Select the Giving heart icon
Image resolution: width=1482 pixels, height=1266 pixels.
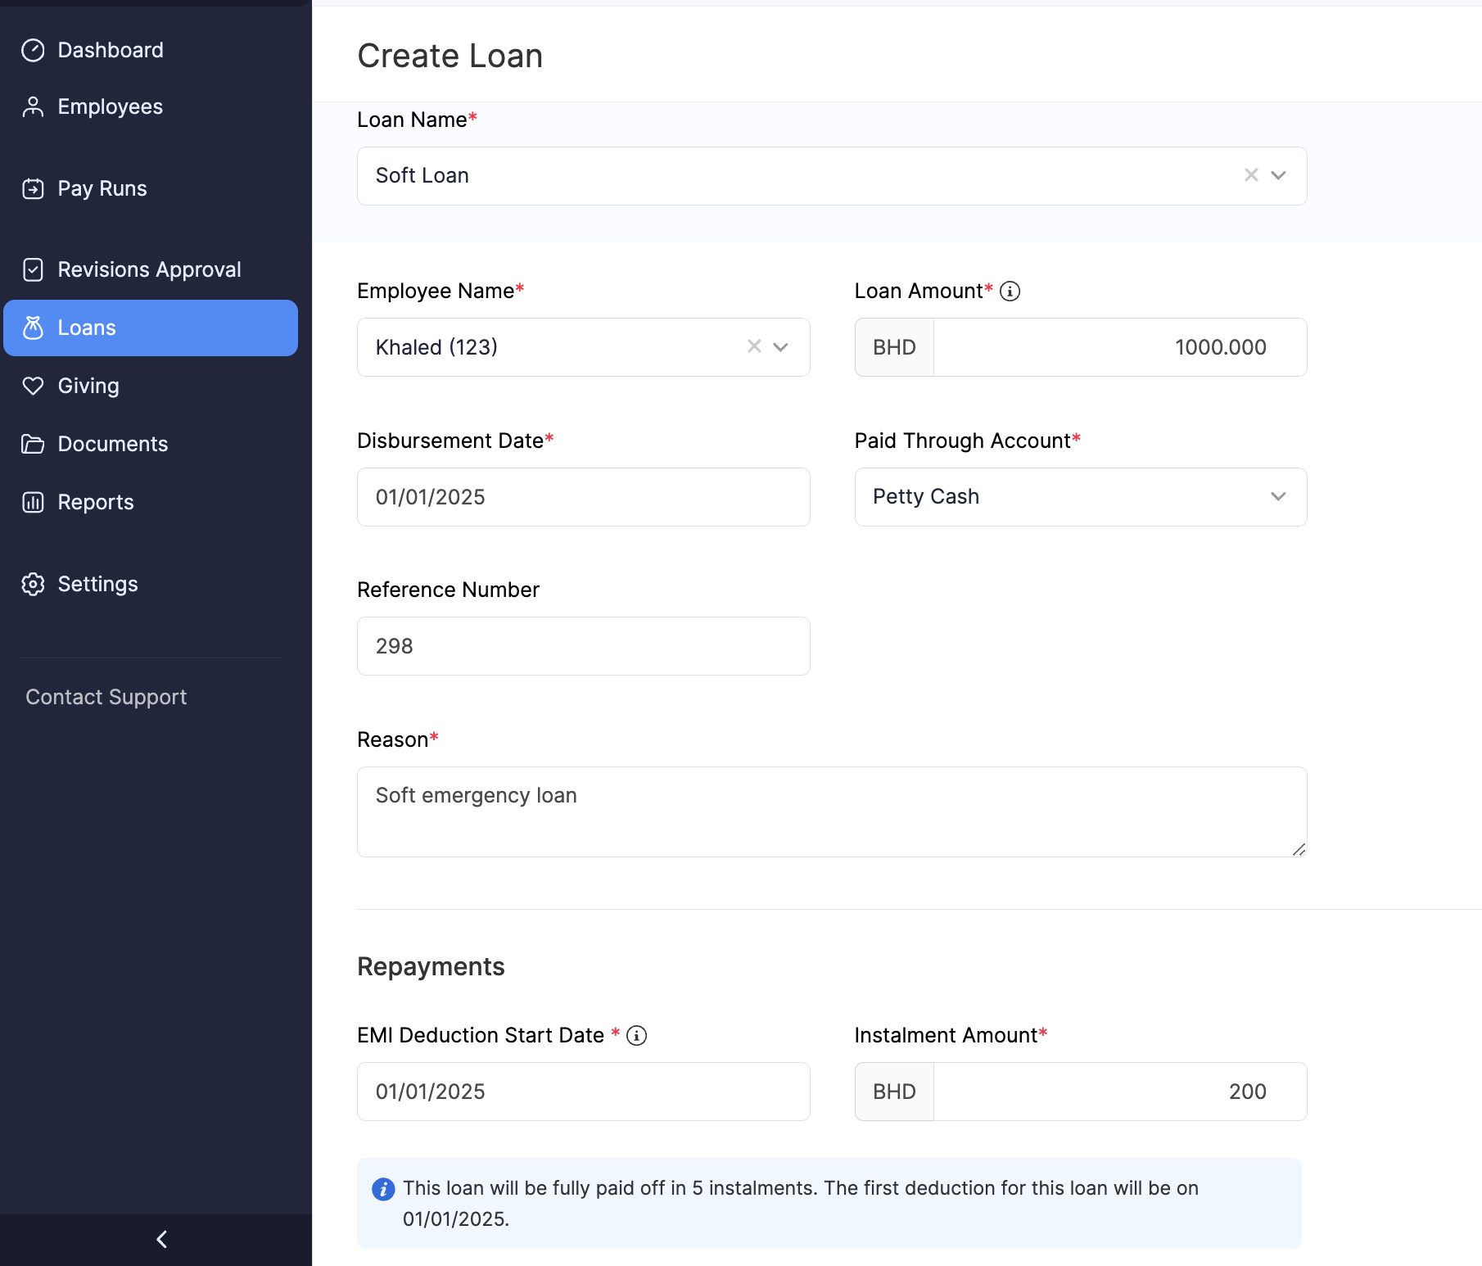click(x=32, y=386)
